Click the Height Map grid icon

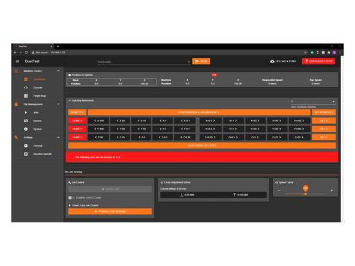(26, 96)
